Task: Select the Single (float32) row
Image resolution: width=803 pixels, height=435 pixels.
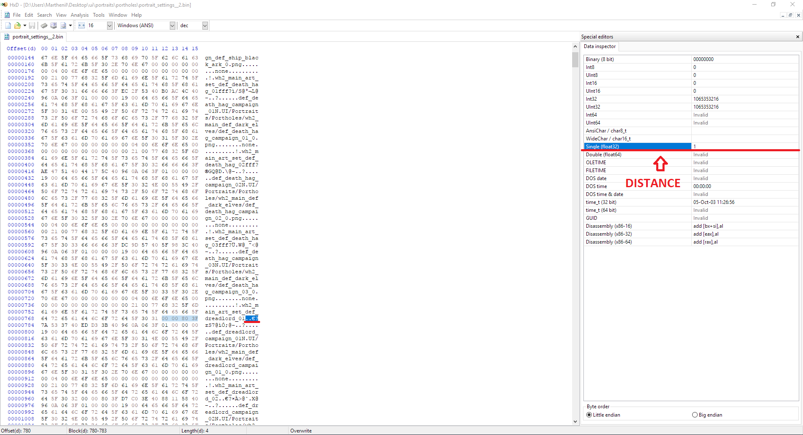Action: tap(691, 147)
